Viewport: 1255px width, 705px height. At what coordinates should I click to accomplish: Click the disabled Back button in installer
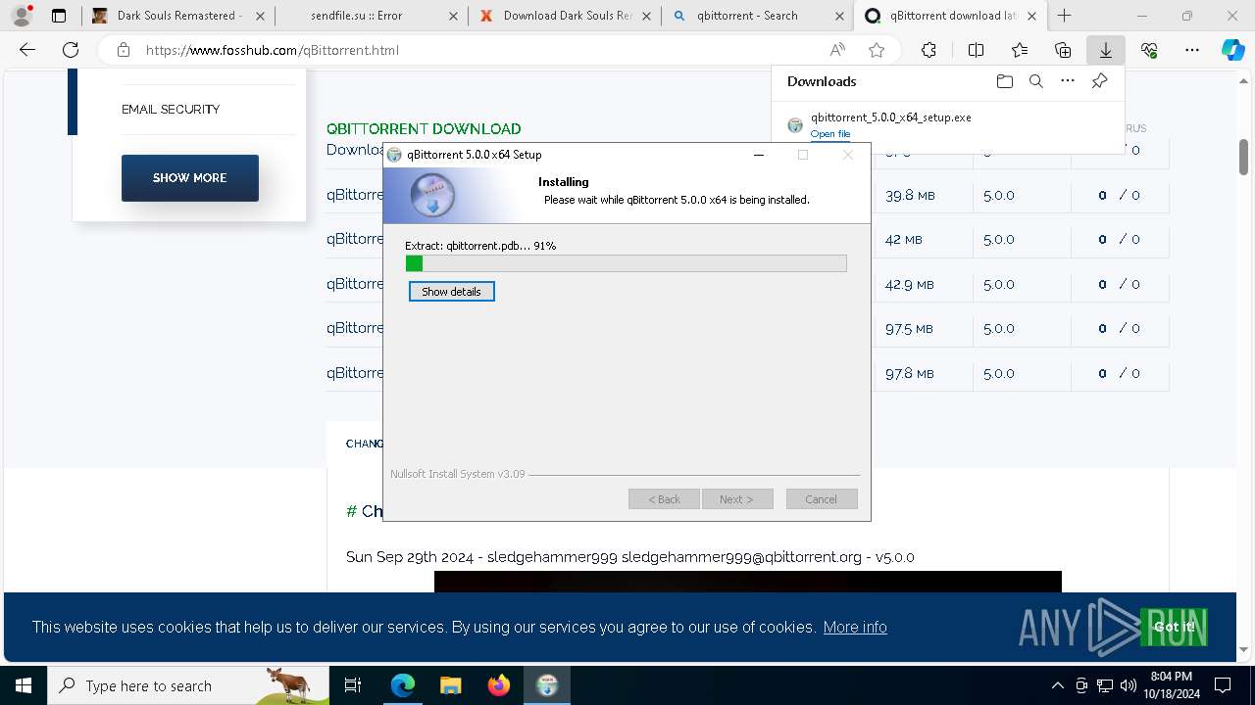tap(664, 499)
